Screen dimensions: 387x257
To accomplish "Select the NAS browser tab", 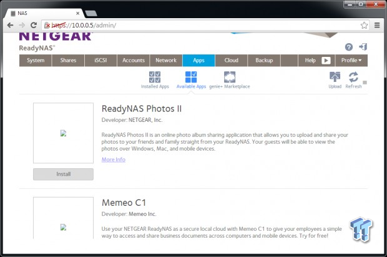I will pyautogui.click(x=44, y=13).
